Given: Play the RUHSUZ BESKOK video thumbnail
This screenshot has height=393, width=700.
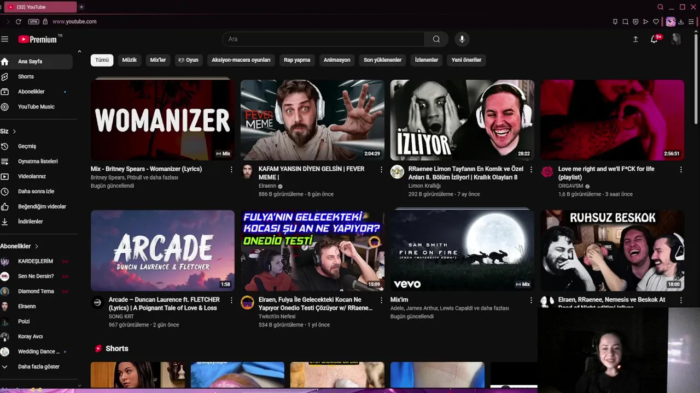Looking at the screenshot, I should [612, 251].
